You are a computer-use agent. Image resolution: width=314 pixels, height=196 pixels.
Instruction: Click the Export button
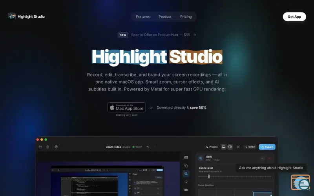click(267, 147)
